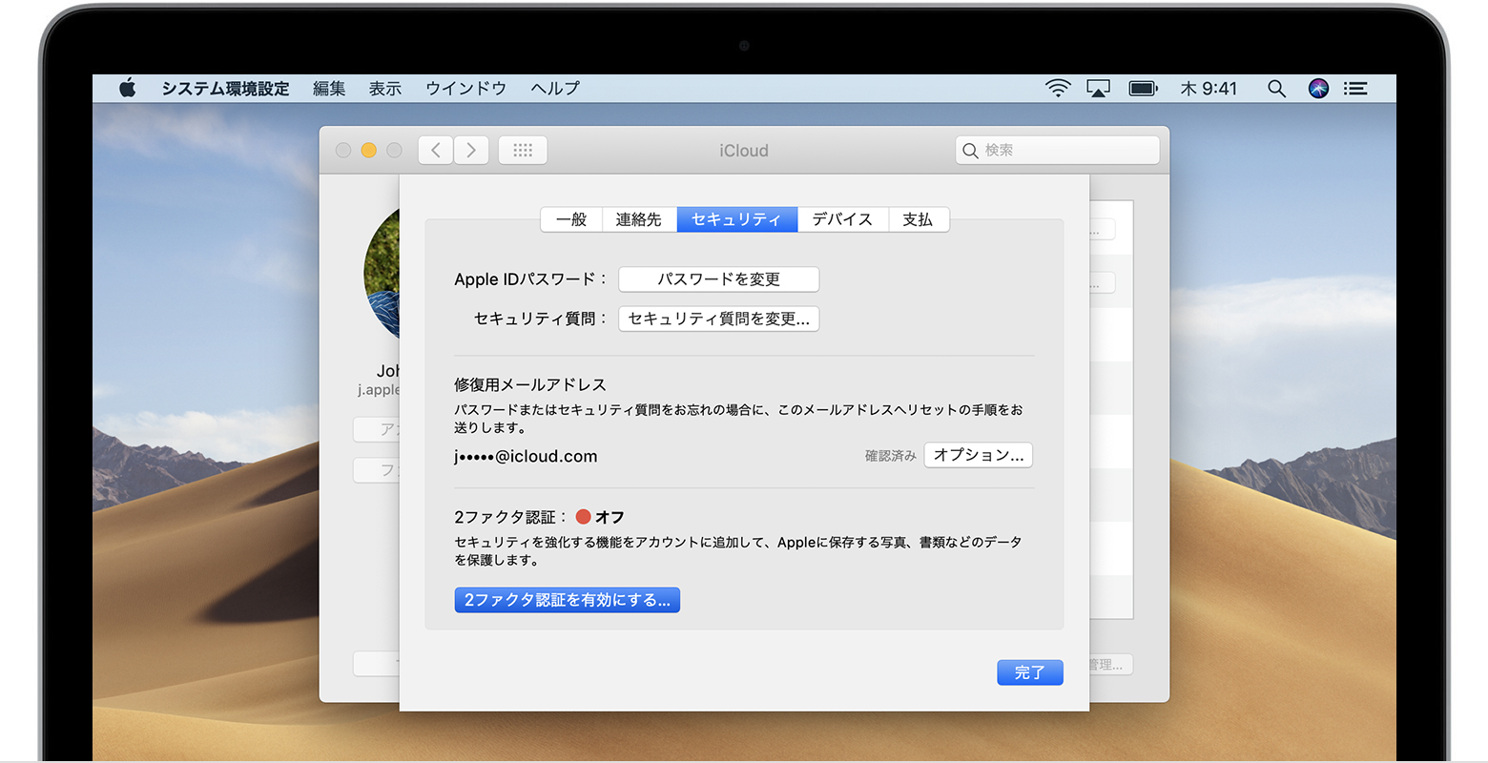
Task: Switch to the 支払 tab
Action: [x=918, y=219]
